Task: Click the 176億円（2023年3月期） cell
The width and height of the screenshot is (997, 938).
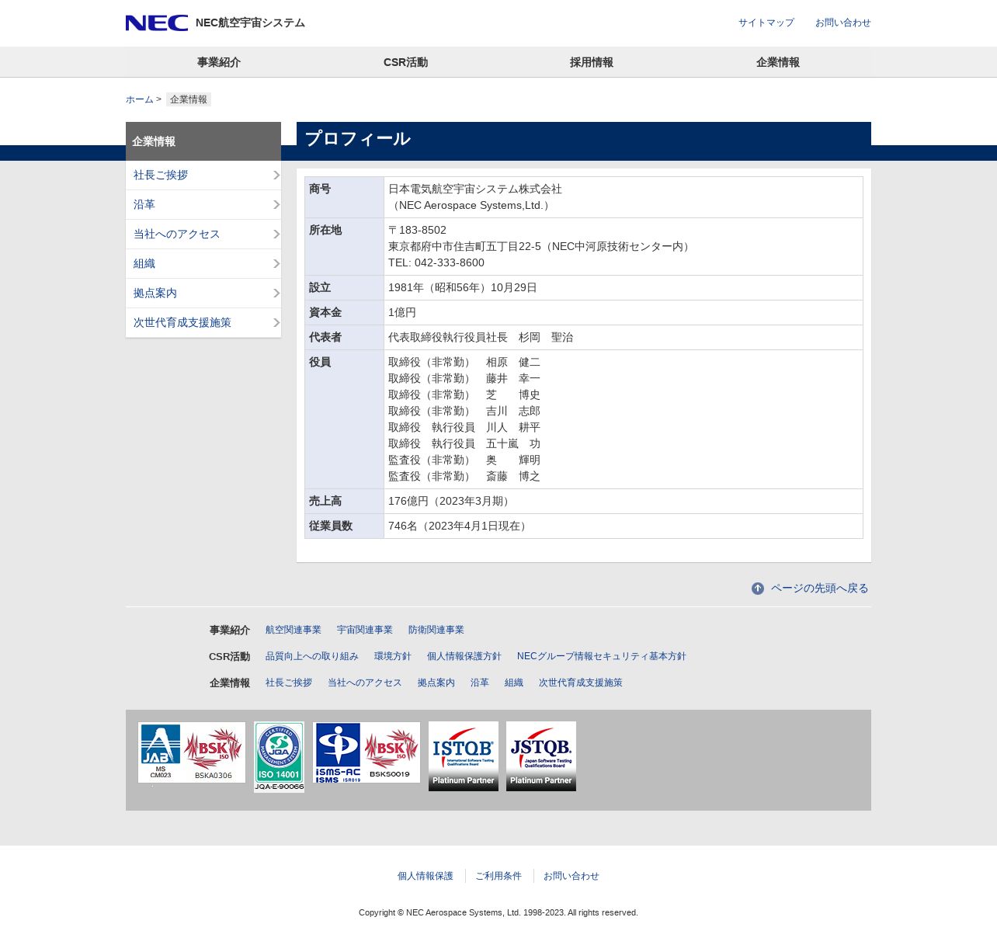Action: click(624, 502)
